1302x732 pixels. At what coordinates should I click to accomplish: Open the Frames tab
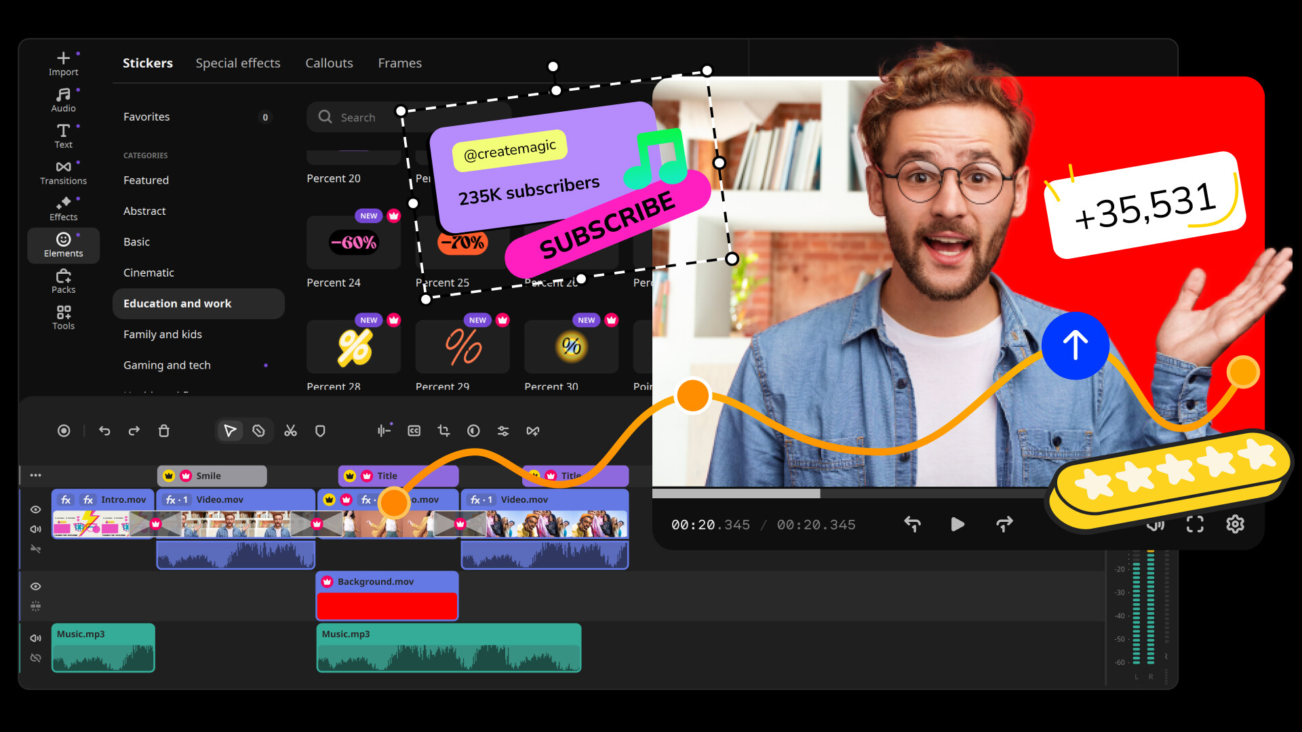coord(399,62)
